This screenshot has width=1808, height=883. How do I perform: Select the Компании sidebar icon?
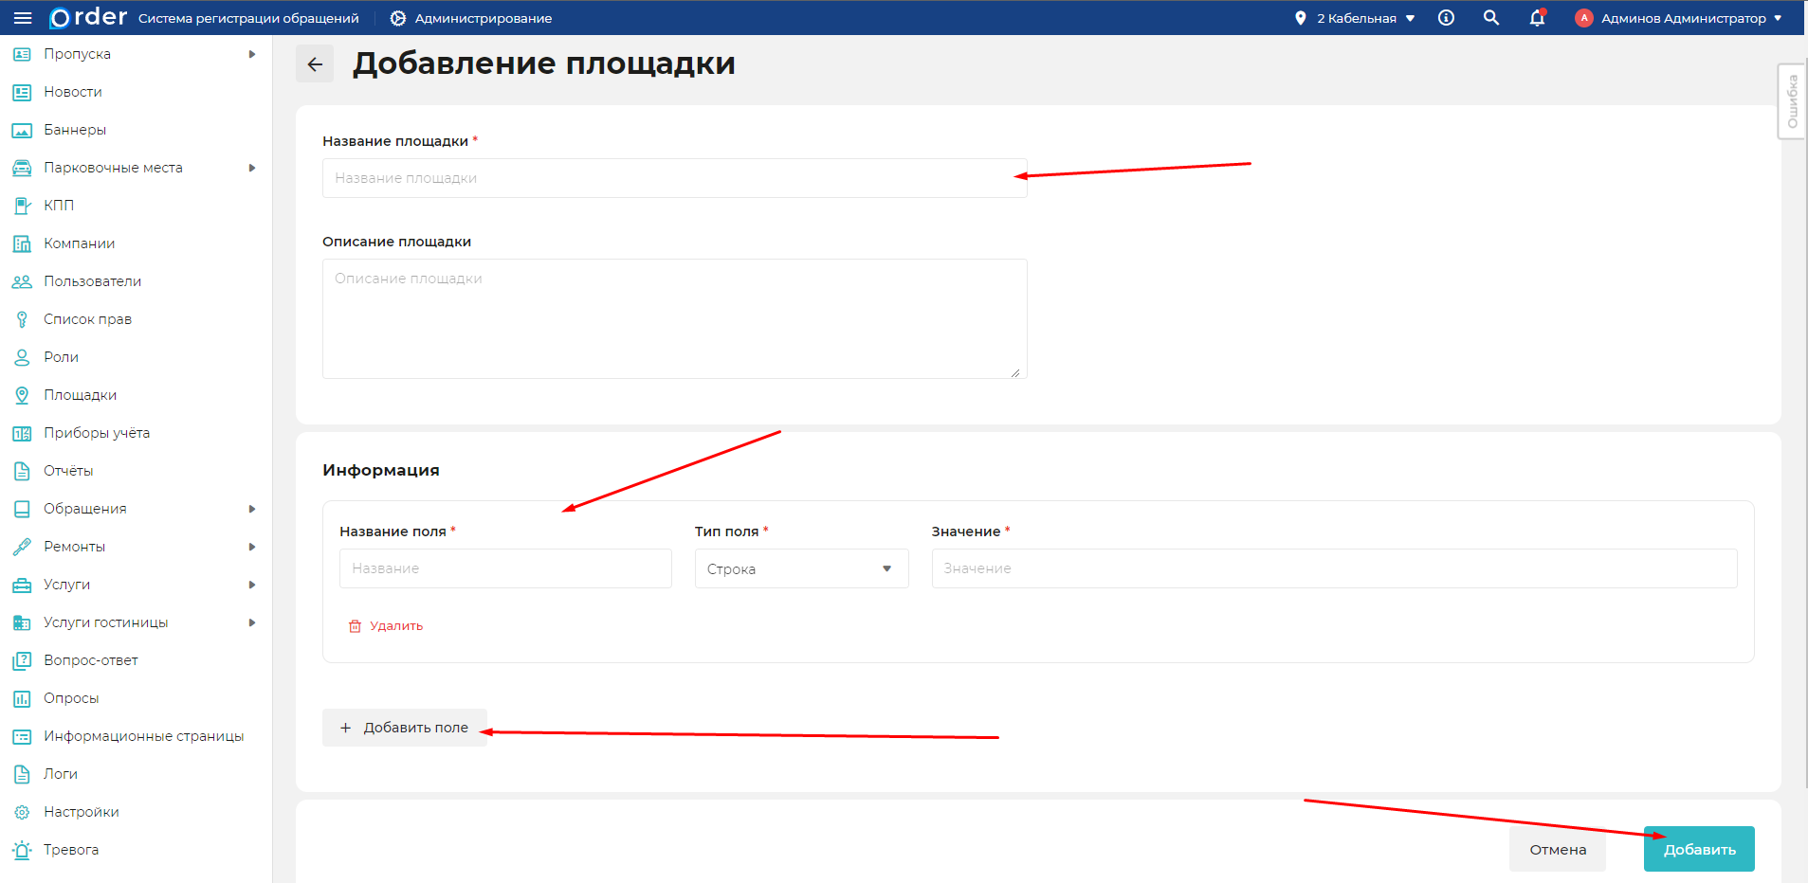[80, 243]
